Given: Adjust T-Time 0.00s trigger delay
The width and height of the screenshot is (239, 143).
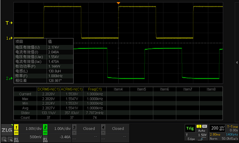Looking at the screenshot, I should point(232,128).
